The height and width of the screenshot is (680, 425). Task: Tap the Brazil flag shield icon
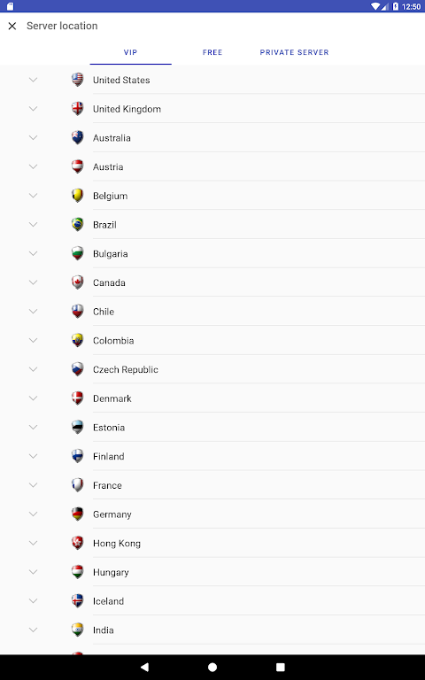click(x=77, y=225)
